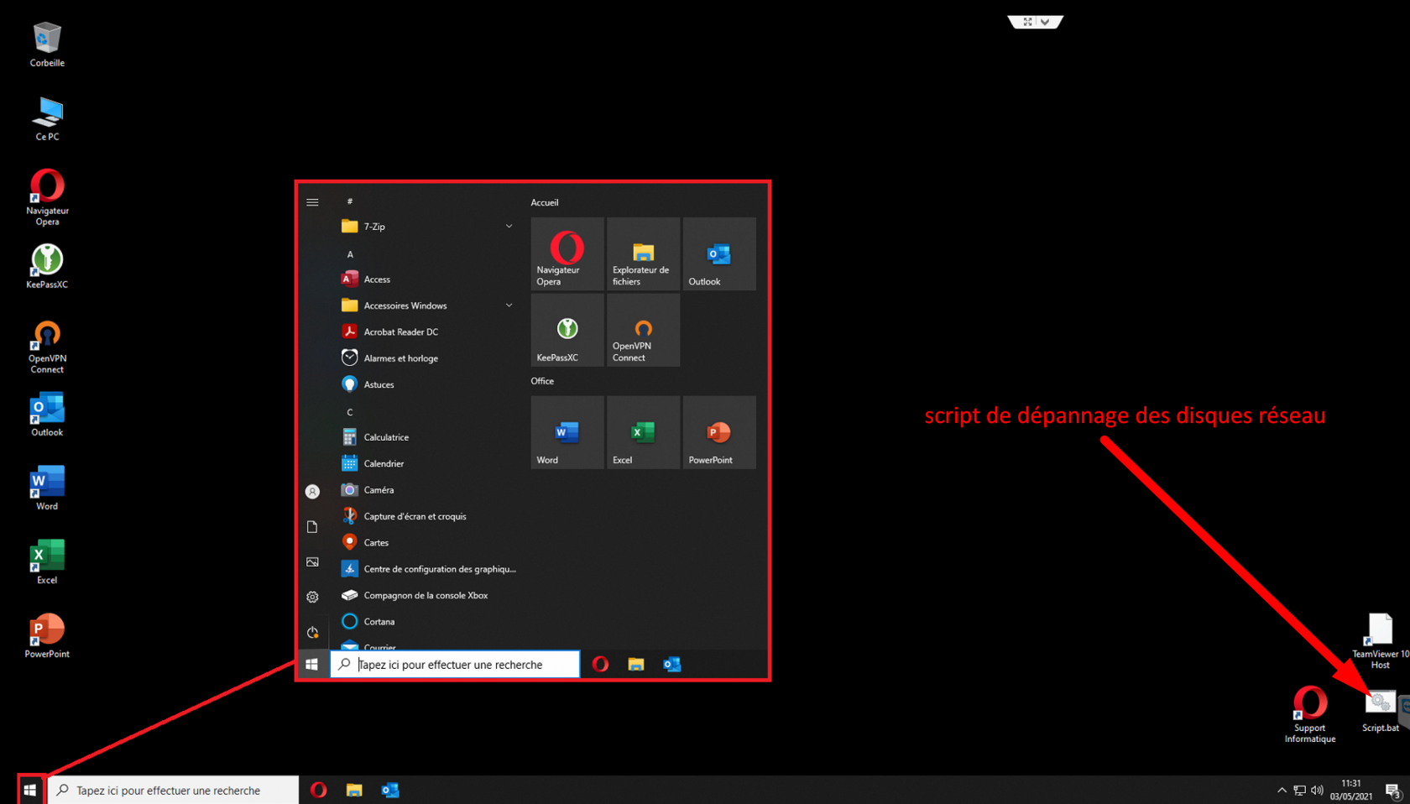Launch Navigateur Opera desktop shortcut
Screen dimensions: 1410x804
[x=47, y=197]
